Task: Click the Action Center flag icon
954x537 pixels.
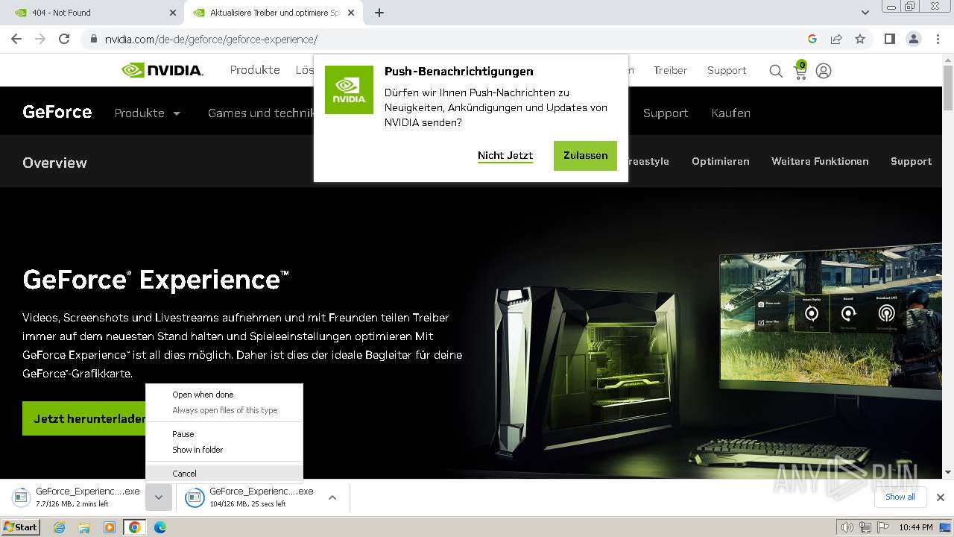Action: pyautogui.click(x=882, y=527)
